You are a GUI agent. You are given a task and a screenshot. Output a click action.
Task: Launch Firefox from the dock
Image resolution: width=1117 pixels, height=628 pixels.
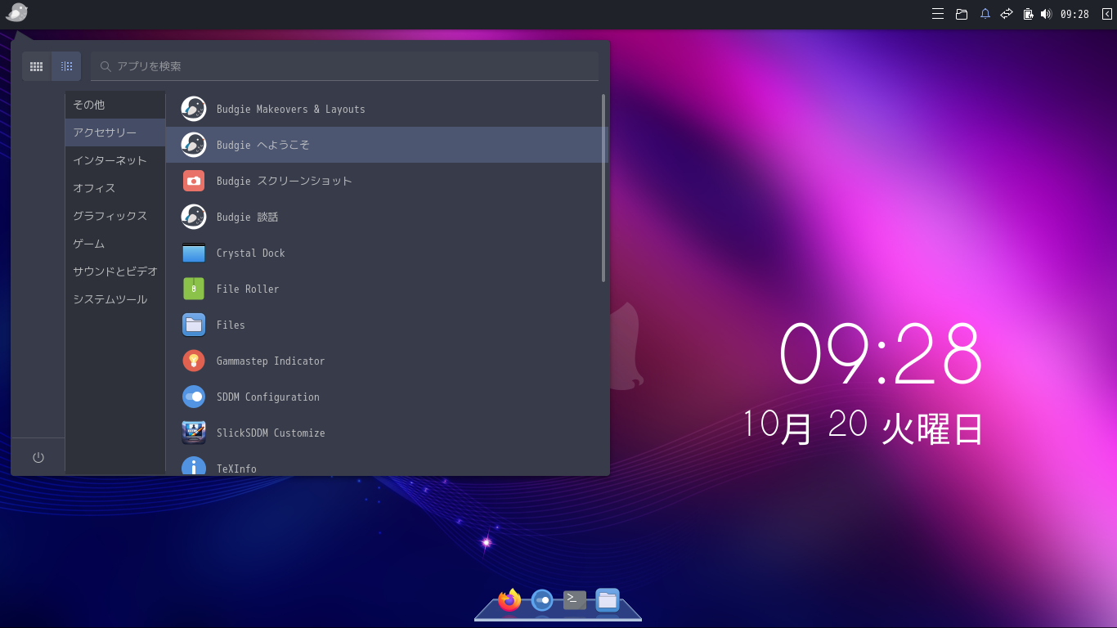(x=509, y=600)
